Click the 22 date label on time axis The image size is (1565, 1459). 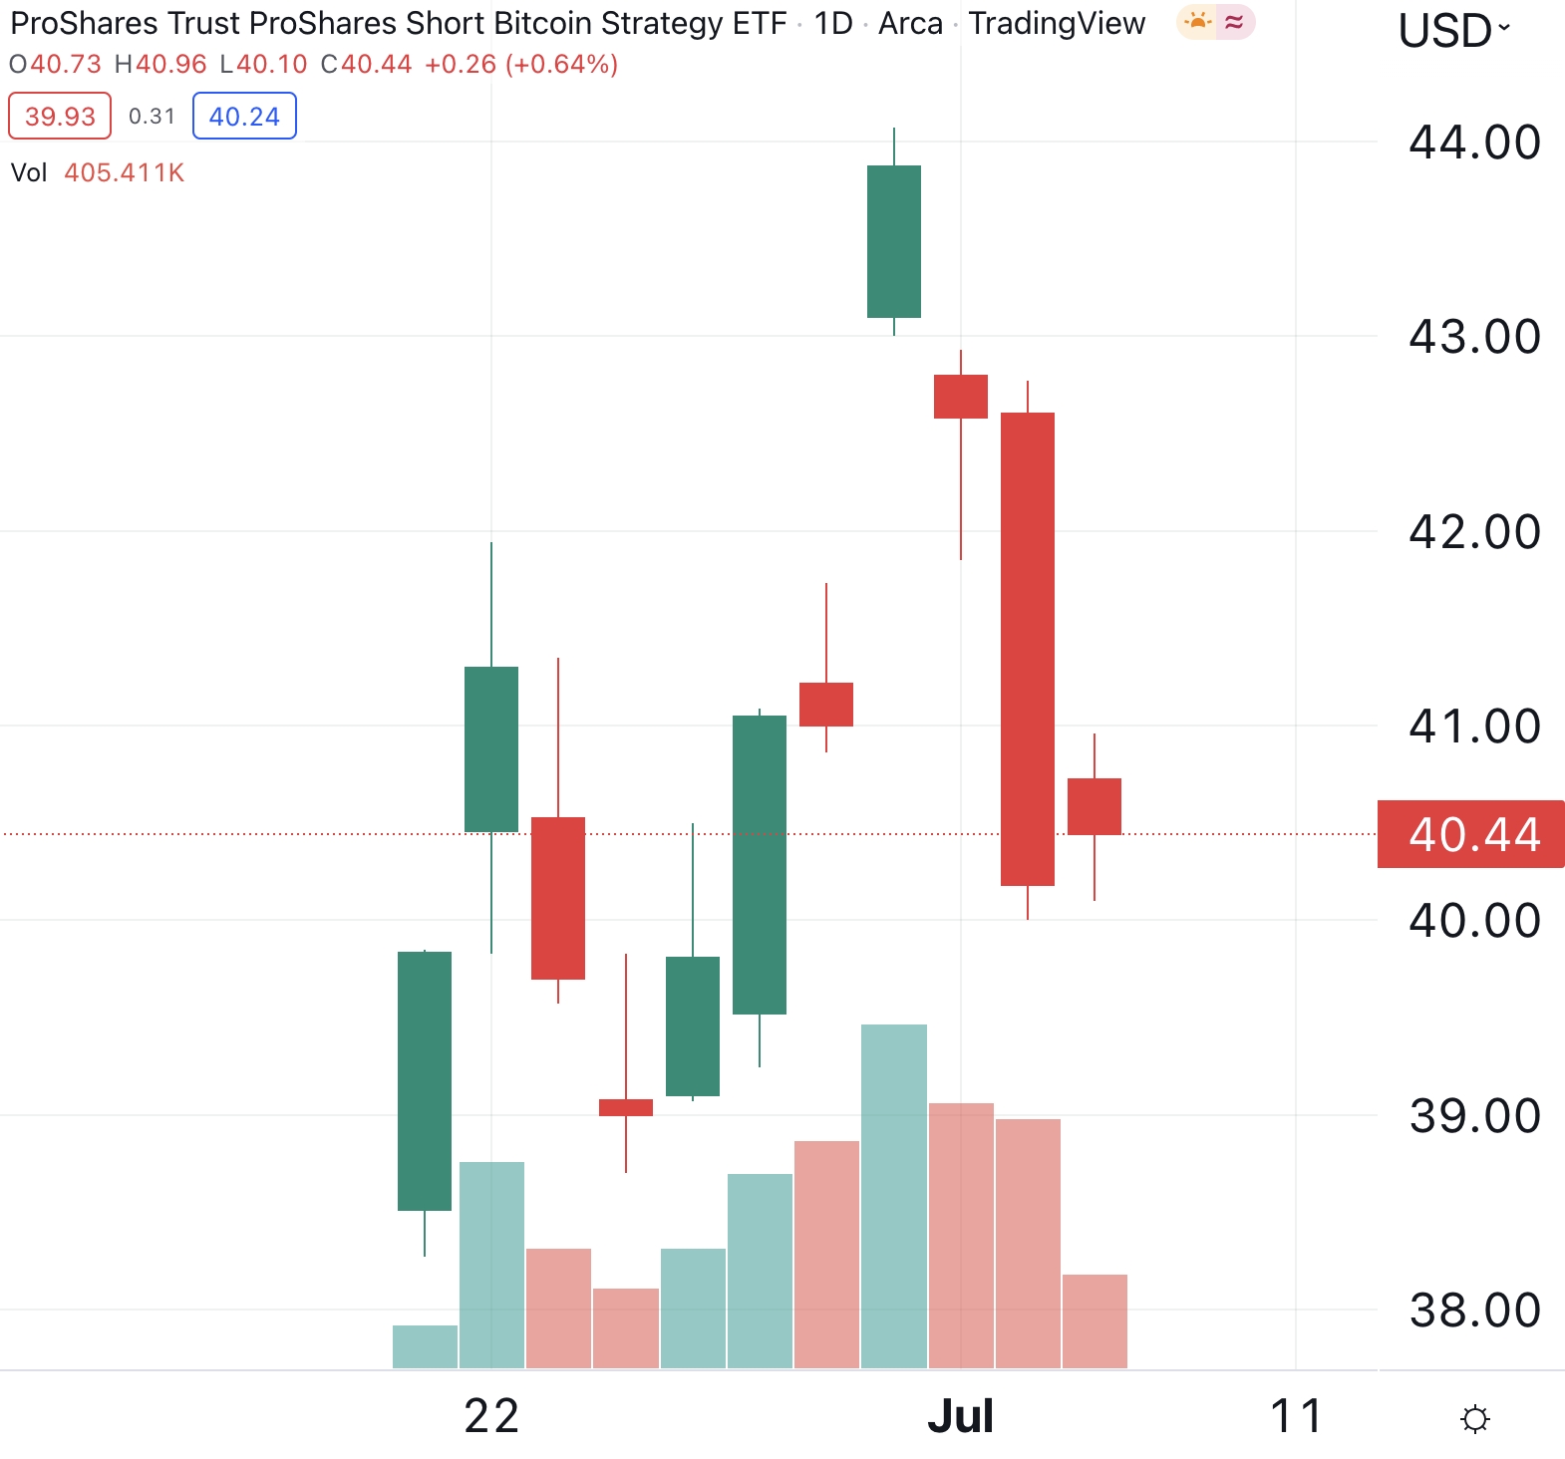pyautogui.click(x=491, y=1416)
